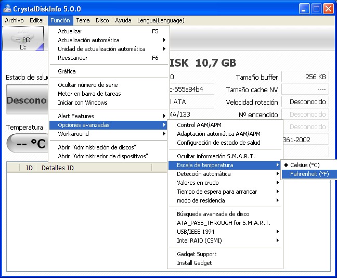The image size is (337, 278).
Task: Open the Ayuda menu
Action: click(x=123, y=20)
